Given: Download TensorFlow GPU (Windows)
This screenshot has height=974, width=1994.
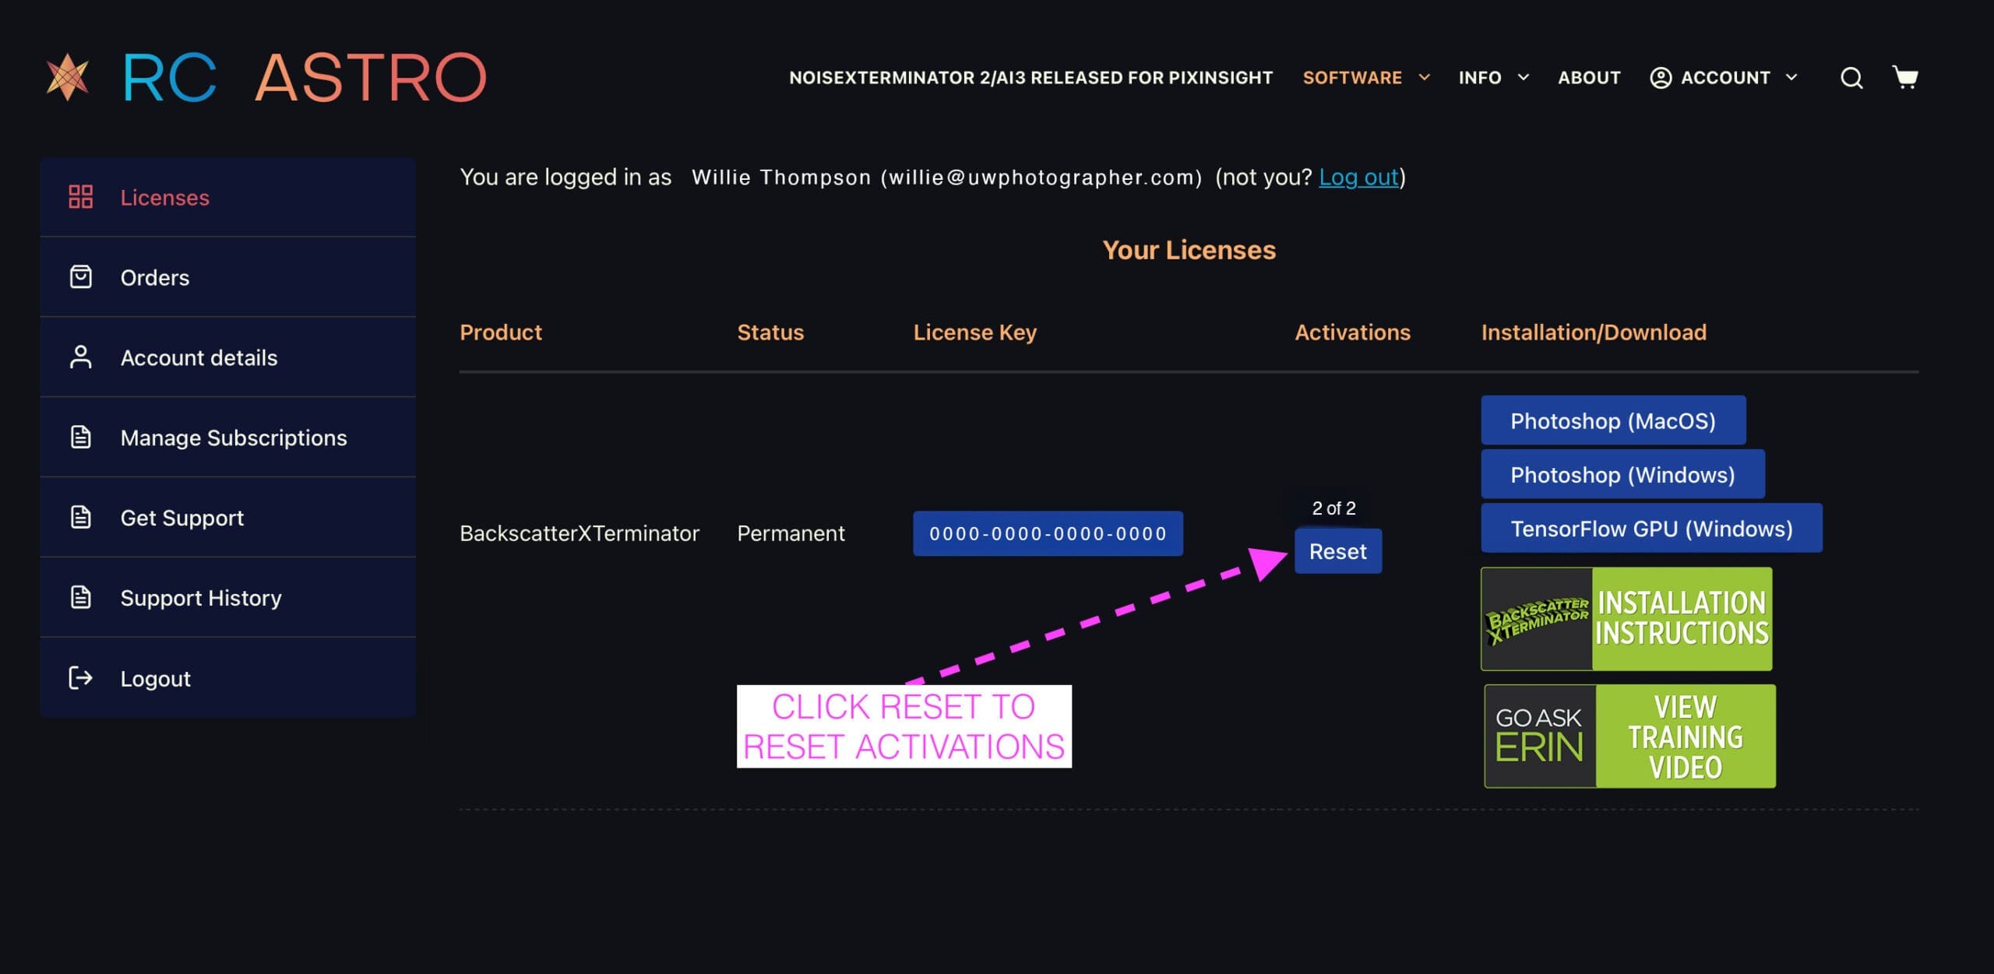Looking at the screenshot, I should [x=1651, y=528].
